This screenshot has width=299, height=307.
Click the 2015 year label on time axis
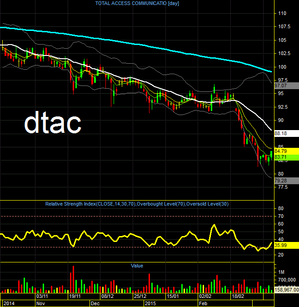[150, 303]
